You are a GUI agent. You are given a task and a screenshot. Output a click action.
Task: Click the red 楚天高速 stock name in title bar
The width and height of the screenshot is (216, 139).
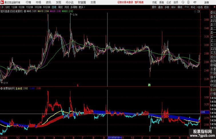[x=139, y=2]
